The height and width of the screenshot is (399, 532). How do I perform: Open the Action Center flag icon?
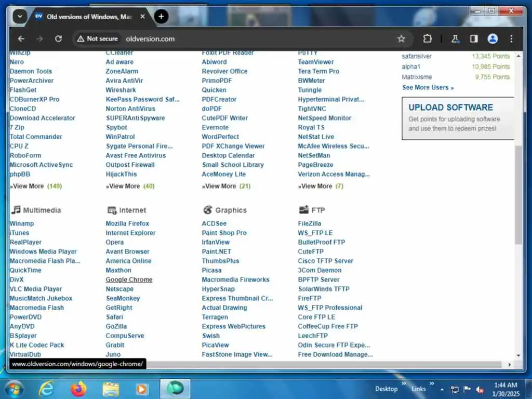467,389
